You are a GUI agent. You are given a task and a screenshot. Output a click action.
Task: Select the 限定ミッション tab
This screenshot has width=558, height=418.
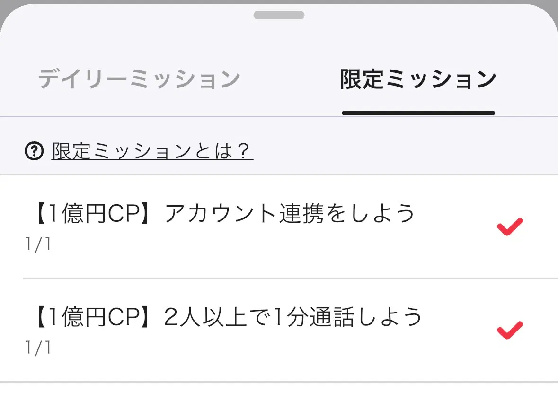coord(418,79)
